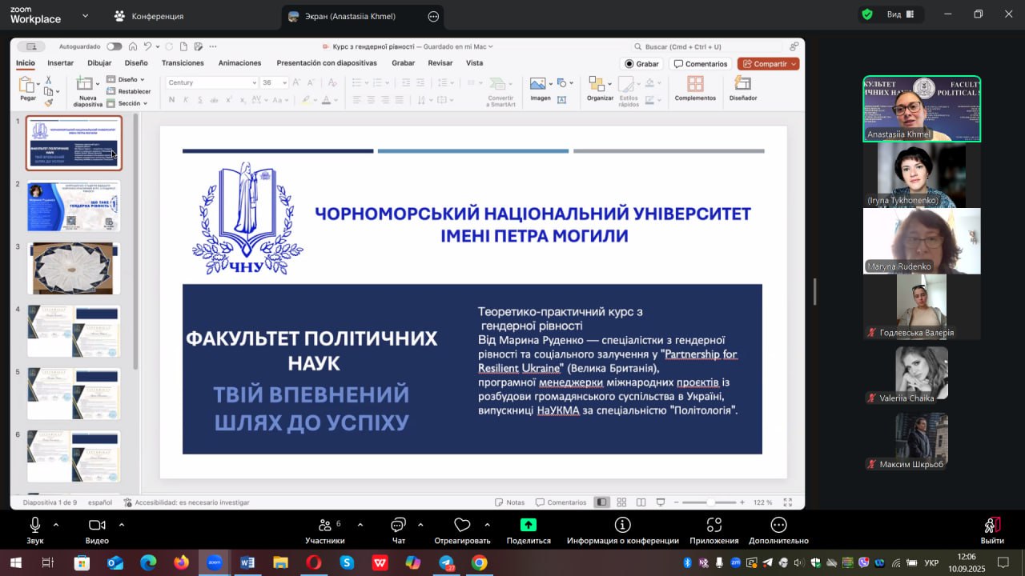
Task: Click slideshow presenter icon in status bar
Action: tap(661, 502)
